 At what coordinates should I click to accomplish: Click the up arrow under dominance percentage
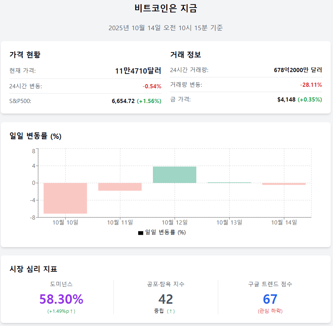[x=71, y=311]
